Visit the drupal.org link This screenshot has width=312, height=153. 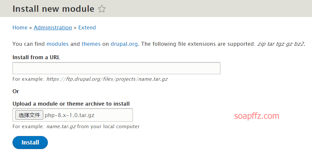click(x=124, y=44)
